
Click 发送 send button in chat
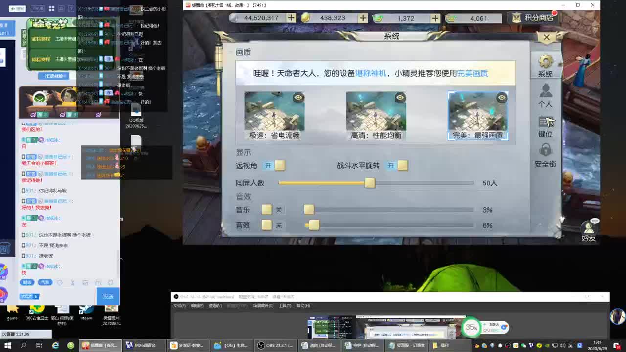pyautogui.click(x=108, y=296)
